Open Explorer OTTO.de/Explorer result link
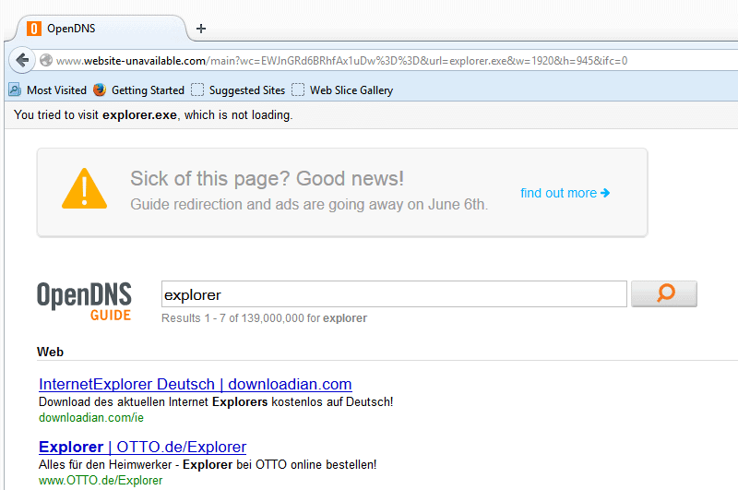This screenshot has width=738, height=490. coord(143,447)
